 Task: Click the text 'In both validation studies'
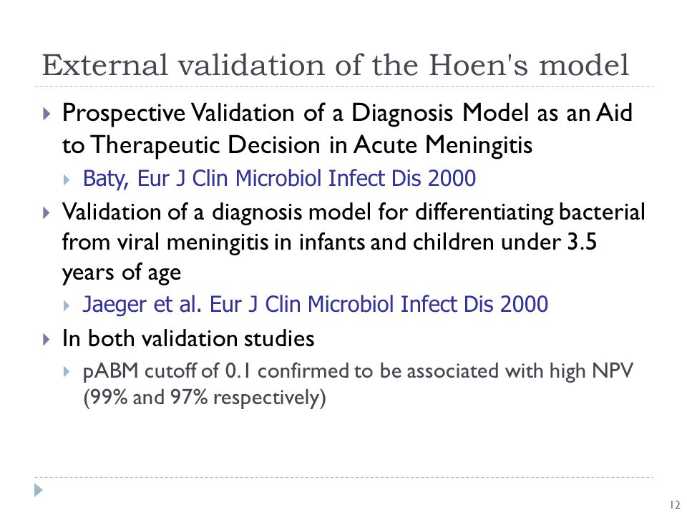coord(188,338)
